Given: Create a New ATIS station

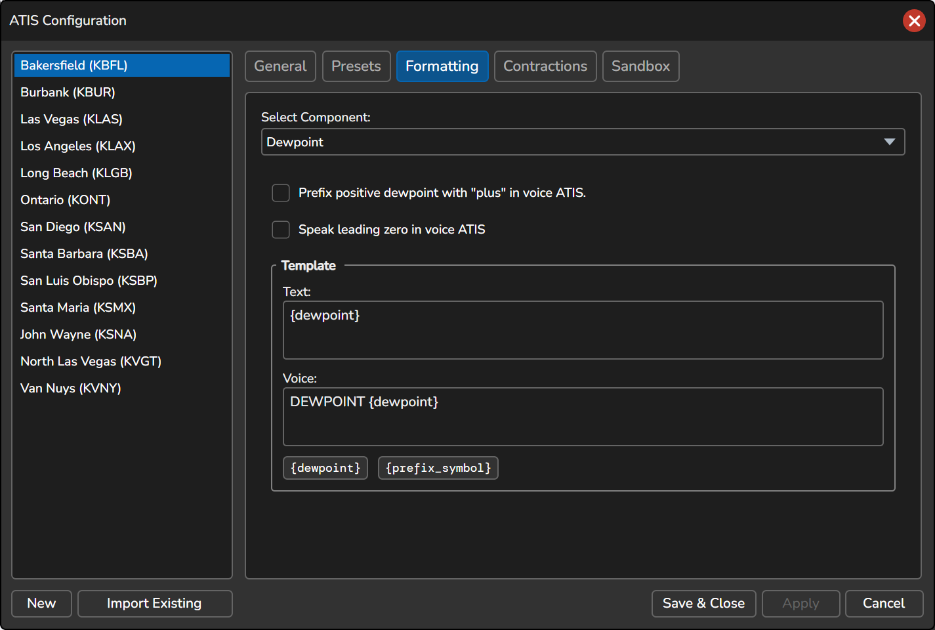Looking at the screenshot, I should coord(41,604).
